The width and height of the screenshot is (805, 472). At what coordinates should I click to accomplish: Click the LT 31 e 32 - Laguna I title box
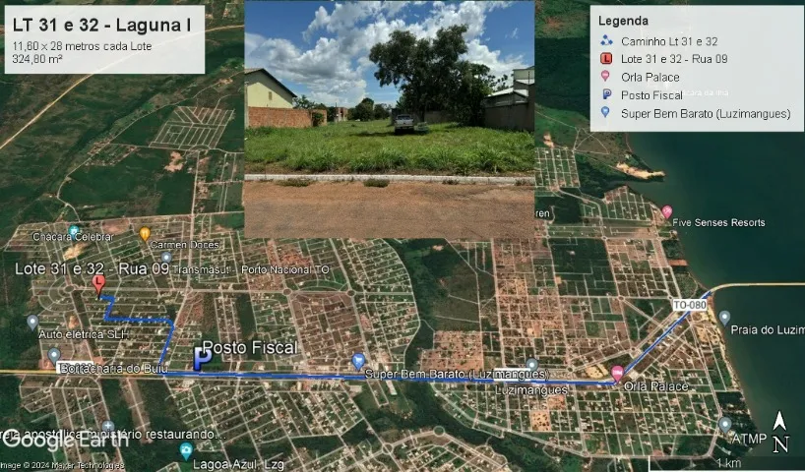click(x=102, y=38)
